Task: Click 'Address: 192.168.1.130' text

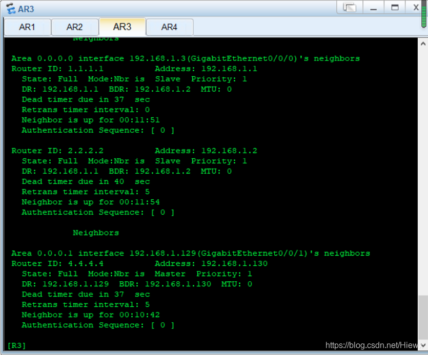Action: [211, 264]
